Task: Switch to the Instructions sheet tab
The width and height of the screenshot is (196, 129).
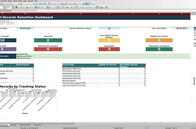Action: click(x=38, y=125)
